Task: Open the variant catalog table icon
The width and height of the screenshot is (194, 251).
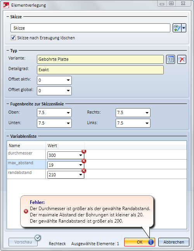Action: click(170, 60)
